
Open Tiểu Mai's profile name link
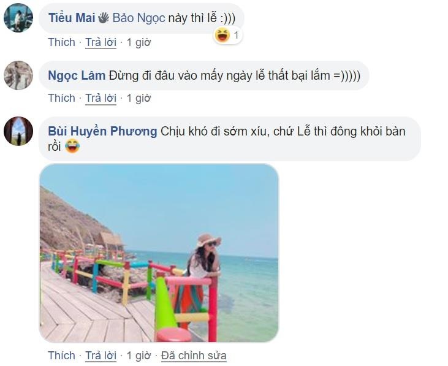(x=71, y=18)
